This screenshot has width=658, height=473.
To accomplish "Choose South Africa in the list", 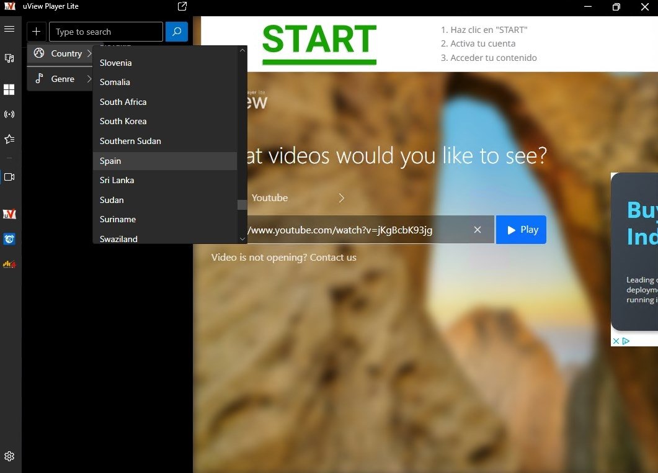I will [165, 102].
